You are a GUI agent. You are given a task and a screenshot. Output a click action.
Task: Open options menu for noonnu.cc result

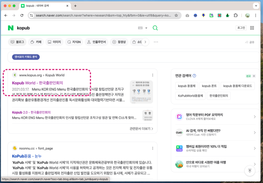(153, 148)
